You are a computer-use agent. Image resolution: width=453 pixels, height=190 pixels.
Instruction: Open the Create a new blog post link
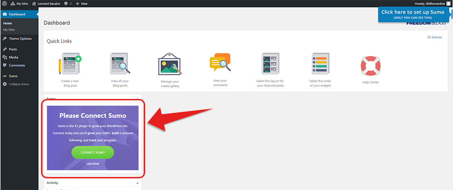click(70, 84)
